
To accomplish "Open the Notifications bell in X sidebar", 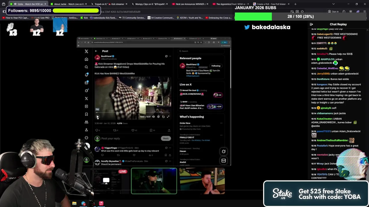I will (x=86, y=75).
